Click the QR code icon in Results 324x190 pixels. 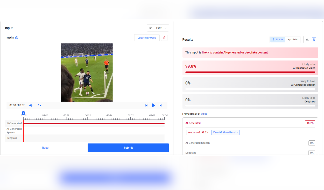pyautogui.click(x=314, y=40)
